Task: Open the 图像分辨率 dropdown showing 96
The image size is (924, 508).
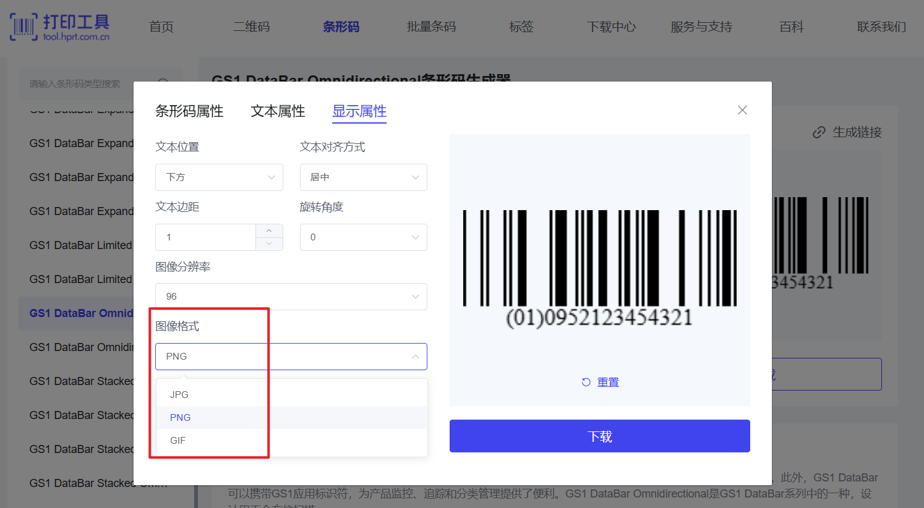Action: tap(291, 297)
